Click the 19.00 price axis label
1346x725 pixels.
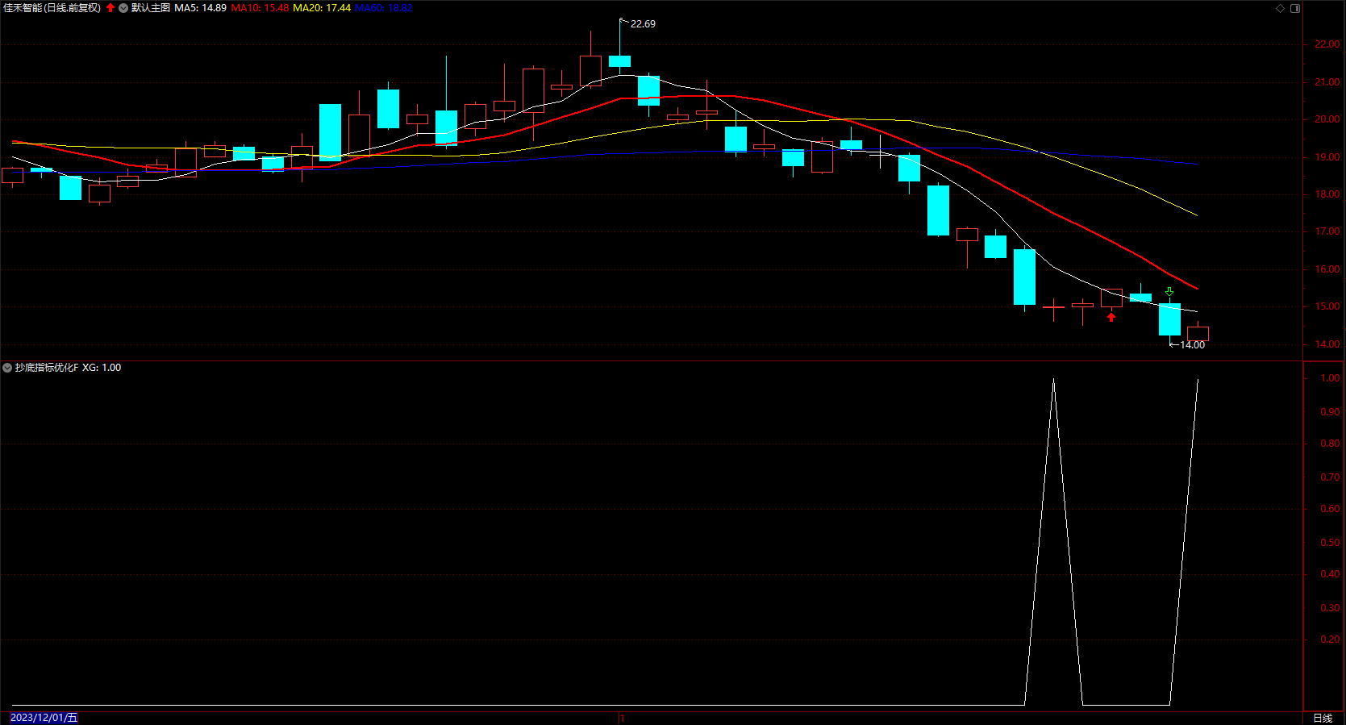pos(1327,157)
